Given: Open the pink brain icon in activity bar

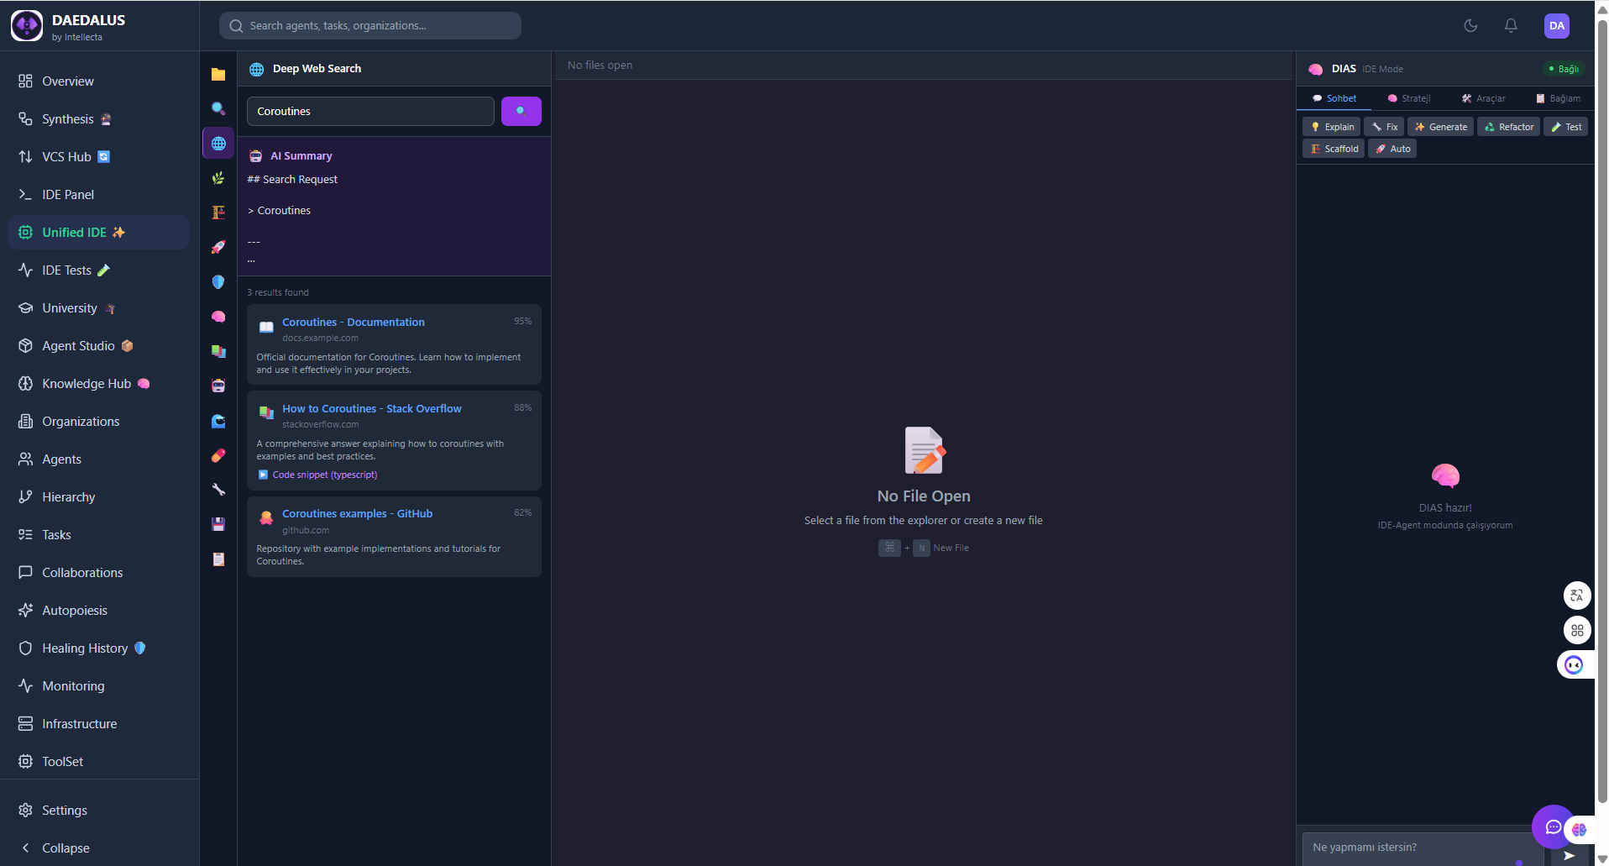Looking at the screenshot, I should pos(218,317).
